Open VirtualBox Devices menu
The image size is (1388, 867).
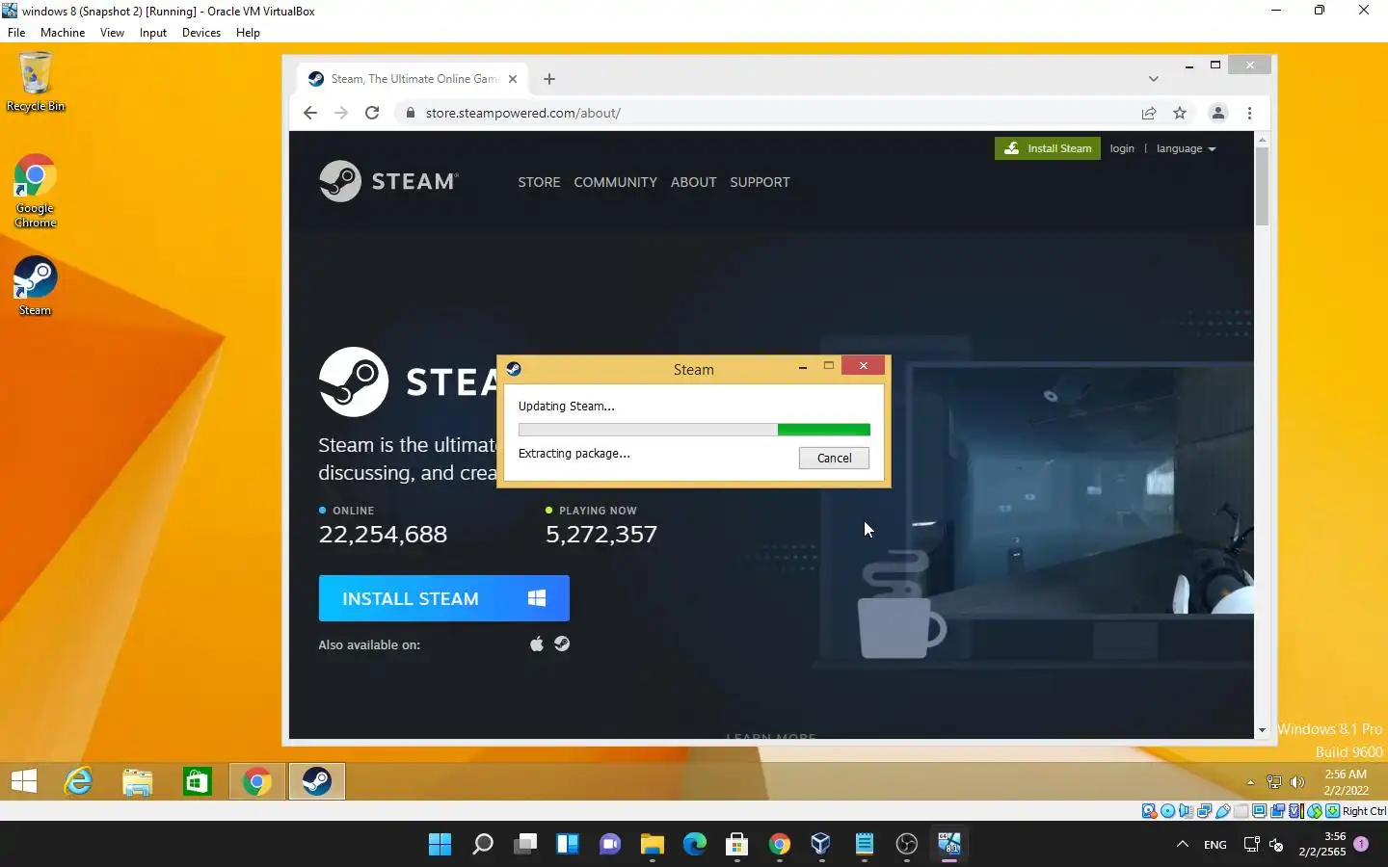tap(201, 33)
